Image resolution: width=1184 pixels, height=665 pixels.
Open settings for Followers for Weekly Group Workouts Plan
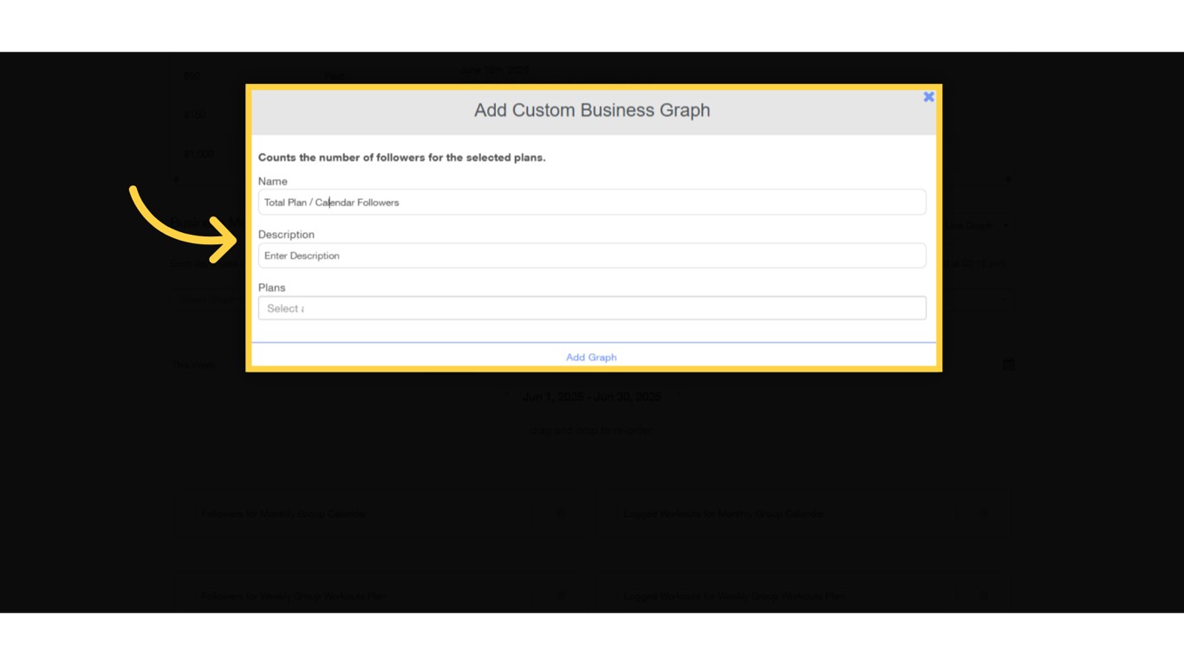pyautogui.click(x=561, y=596)
